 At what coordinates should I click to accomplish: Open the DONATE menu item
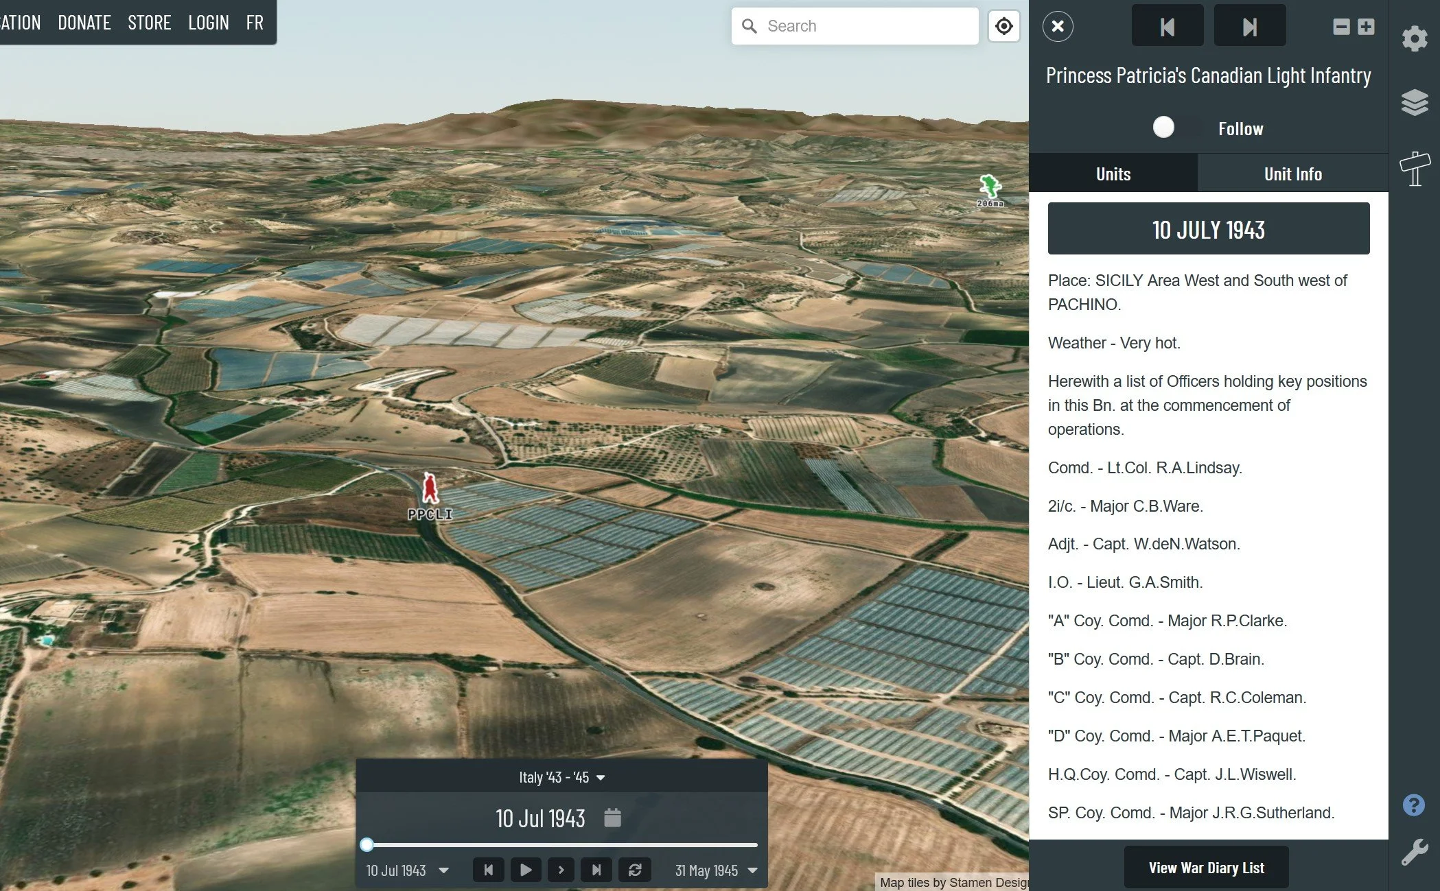84,23
